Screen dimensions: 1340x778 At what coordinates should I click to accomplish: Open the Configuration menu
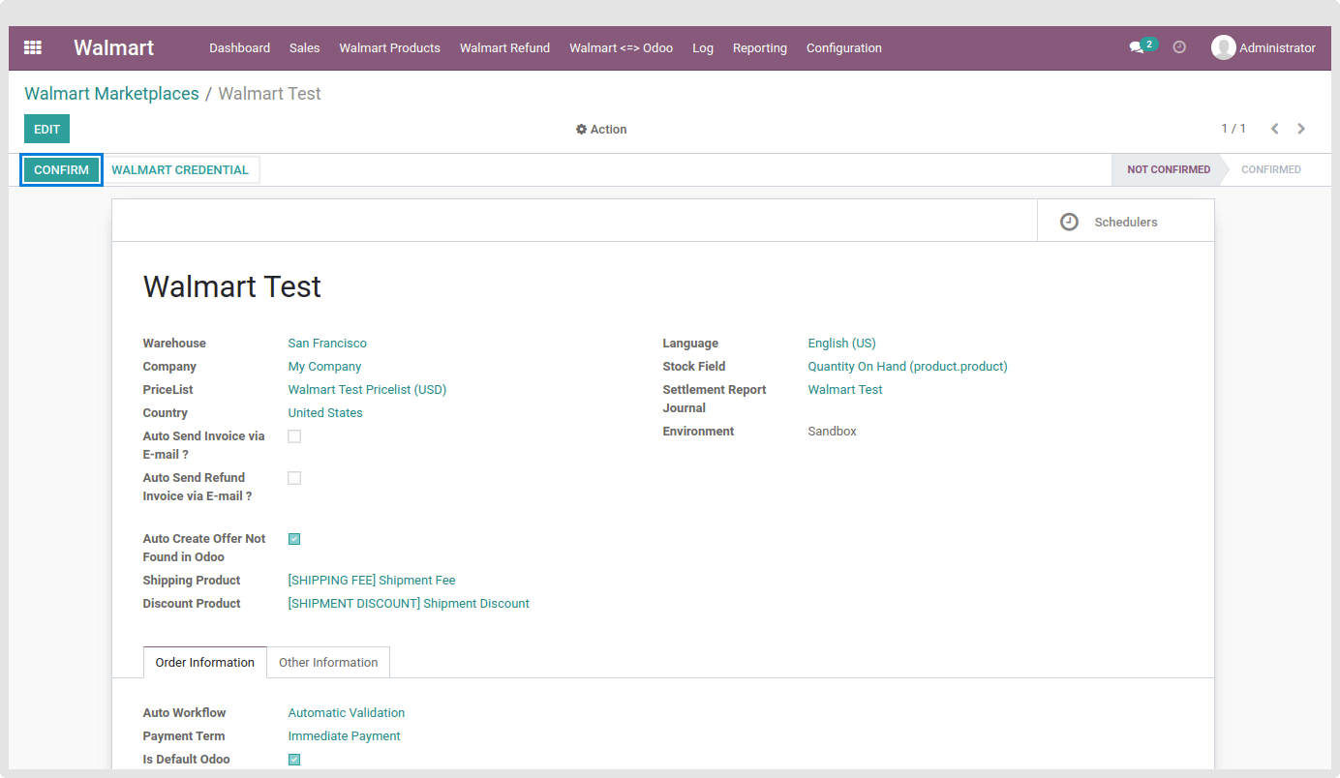pyautogui.click(x=844, y=47)
